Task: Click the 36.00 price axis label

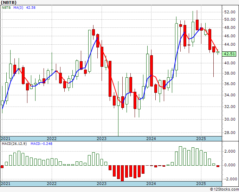Action: pos(230,84)
